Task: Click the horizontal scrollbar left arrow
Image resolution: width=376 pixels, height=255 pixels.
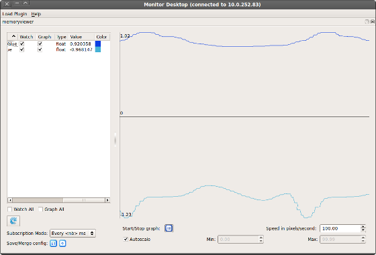Action: [x=10, y=200]
